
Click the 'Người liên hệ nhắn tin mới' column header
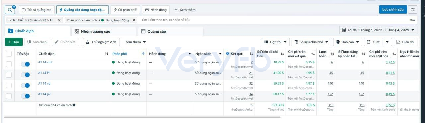point(409,54)
